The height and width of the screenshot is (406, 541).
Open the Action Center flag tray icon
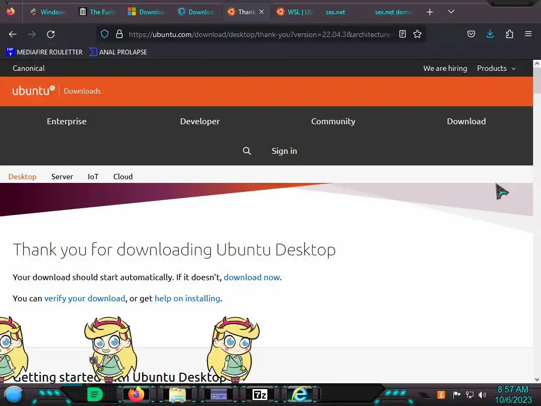click(456, 394)
